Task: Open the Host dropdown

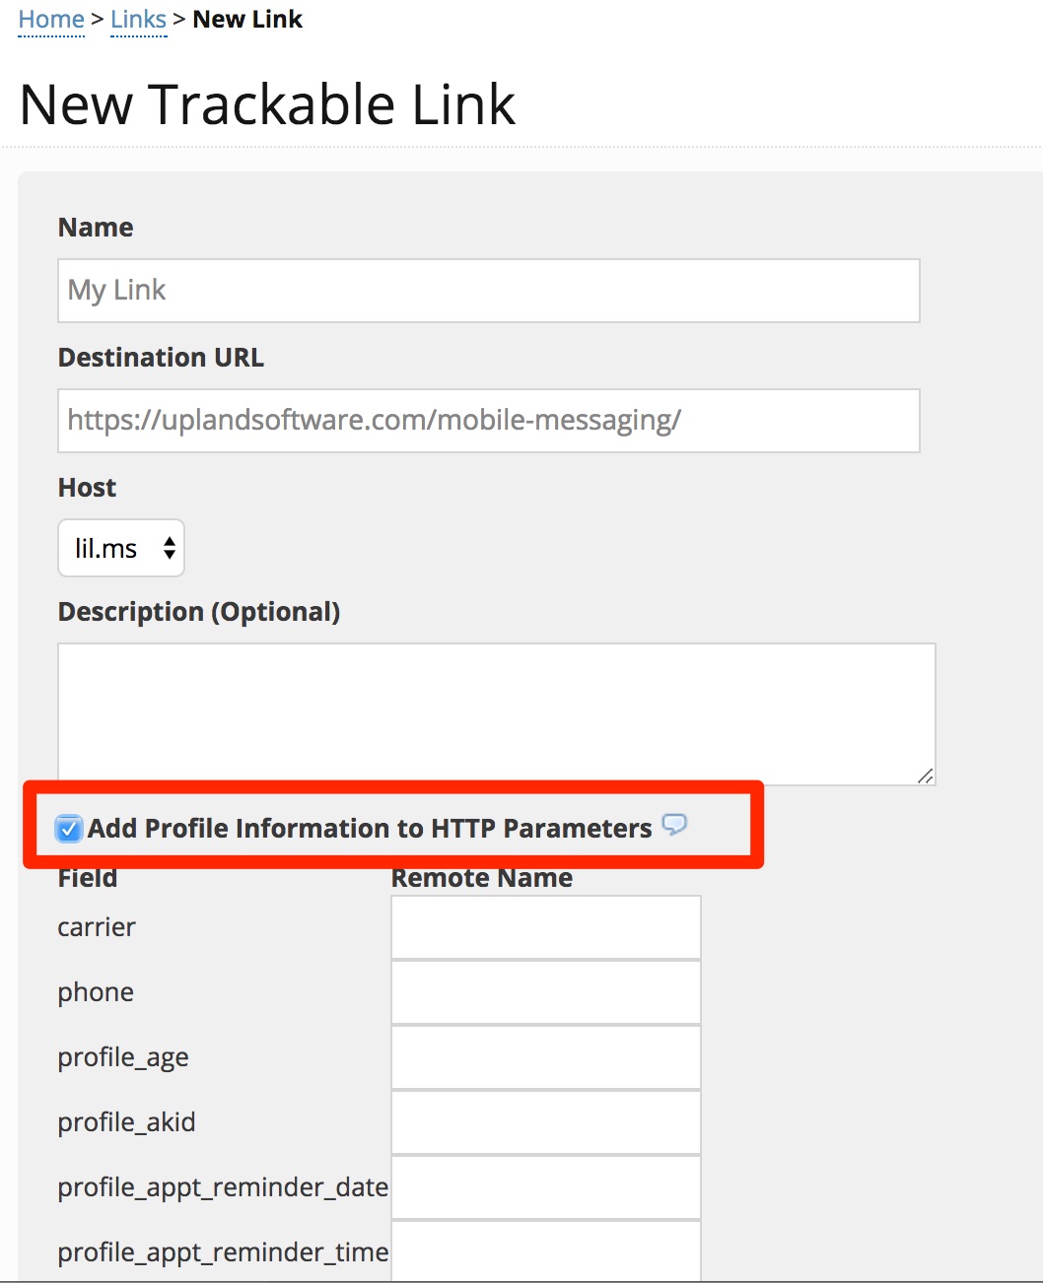Action: (x=120, y=548)
